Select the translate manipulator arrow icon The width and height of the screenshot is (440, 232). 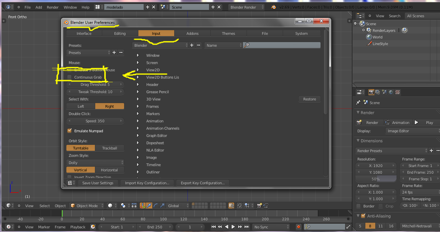149,206
